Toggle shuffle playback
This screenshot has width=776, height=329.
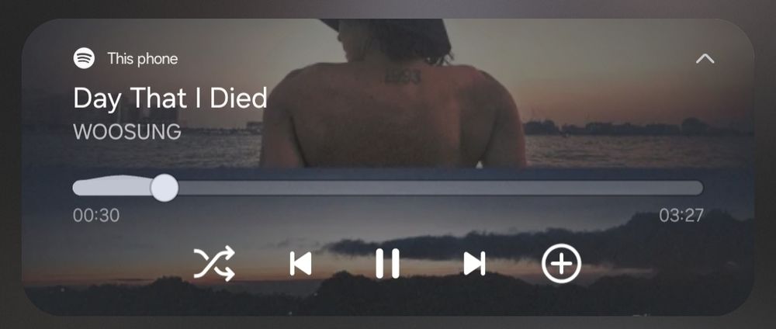click(214, 264)
